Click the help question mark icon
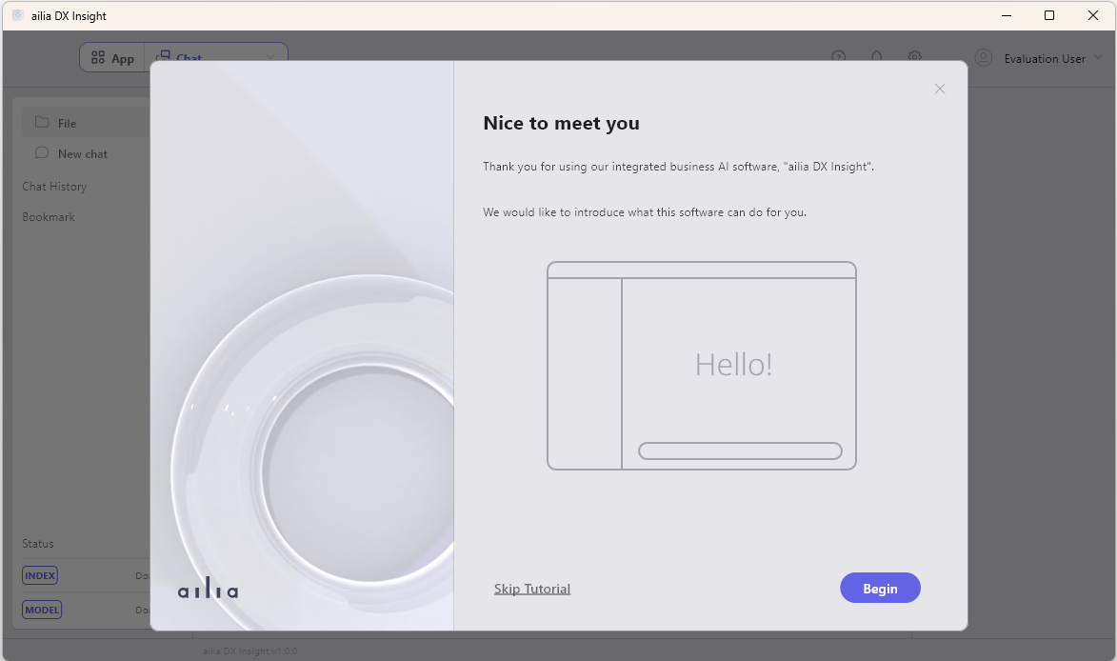The height and width of the screenshot is (661, 1117). (x=839, y=57)
